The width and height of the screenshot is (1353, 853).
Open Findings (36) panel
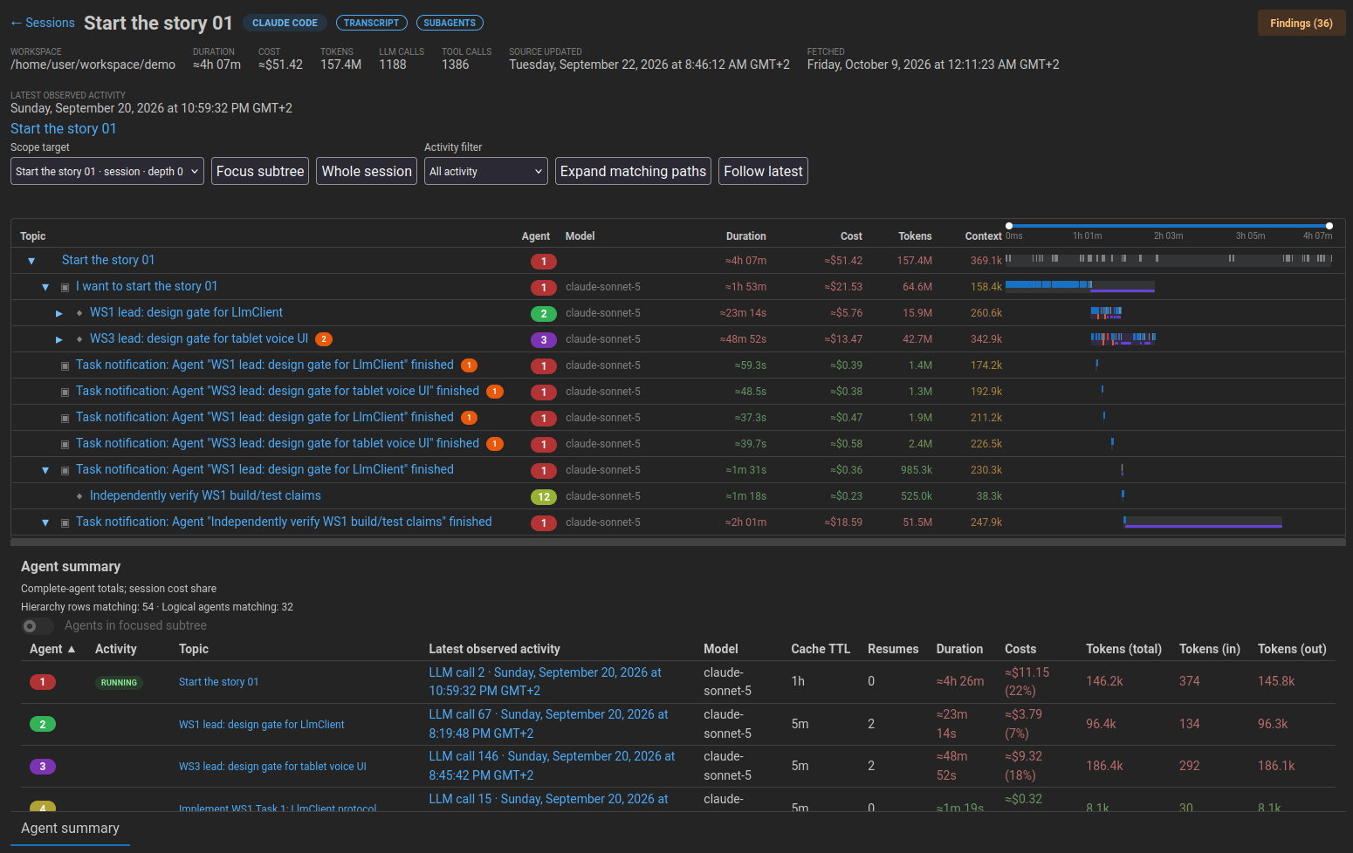(x=1301, y=23)
